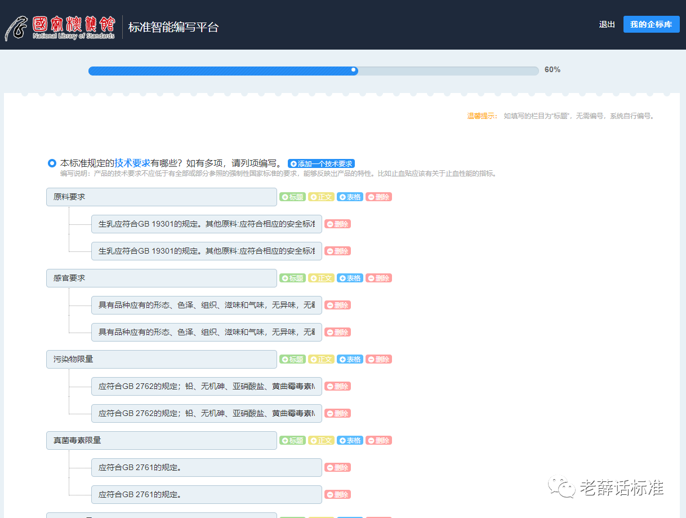Add 正文 under the 污染物限量 row
This screenshot has width=686, height=518.
pyautogui.click(x=321, y=360)
